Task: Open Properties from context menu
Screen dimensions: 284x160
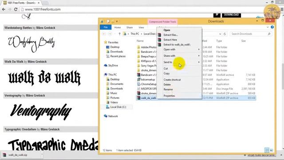Action: point(169,96)
